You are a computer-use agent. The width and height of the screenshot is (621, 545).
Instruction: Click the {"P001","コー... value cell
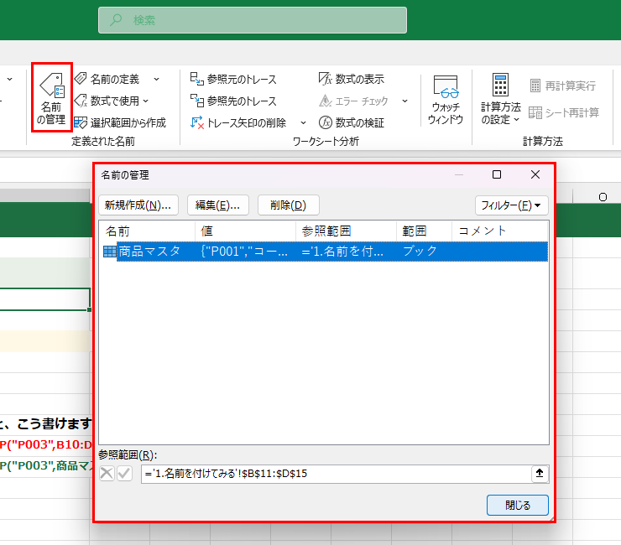(x=244, y=252)
